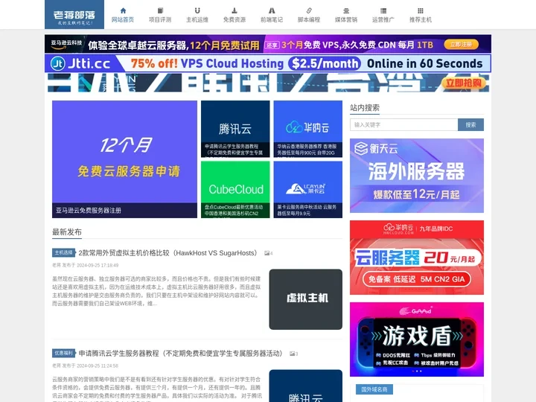
Task: Open the Jtti.cc VPS Cloud Hosting banner
Action: coord(268,63)
